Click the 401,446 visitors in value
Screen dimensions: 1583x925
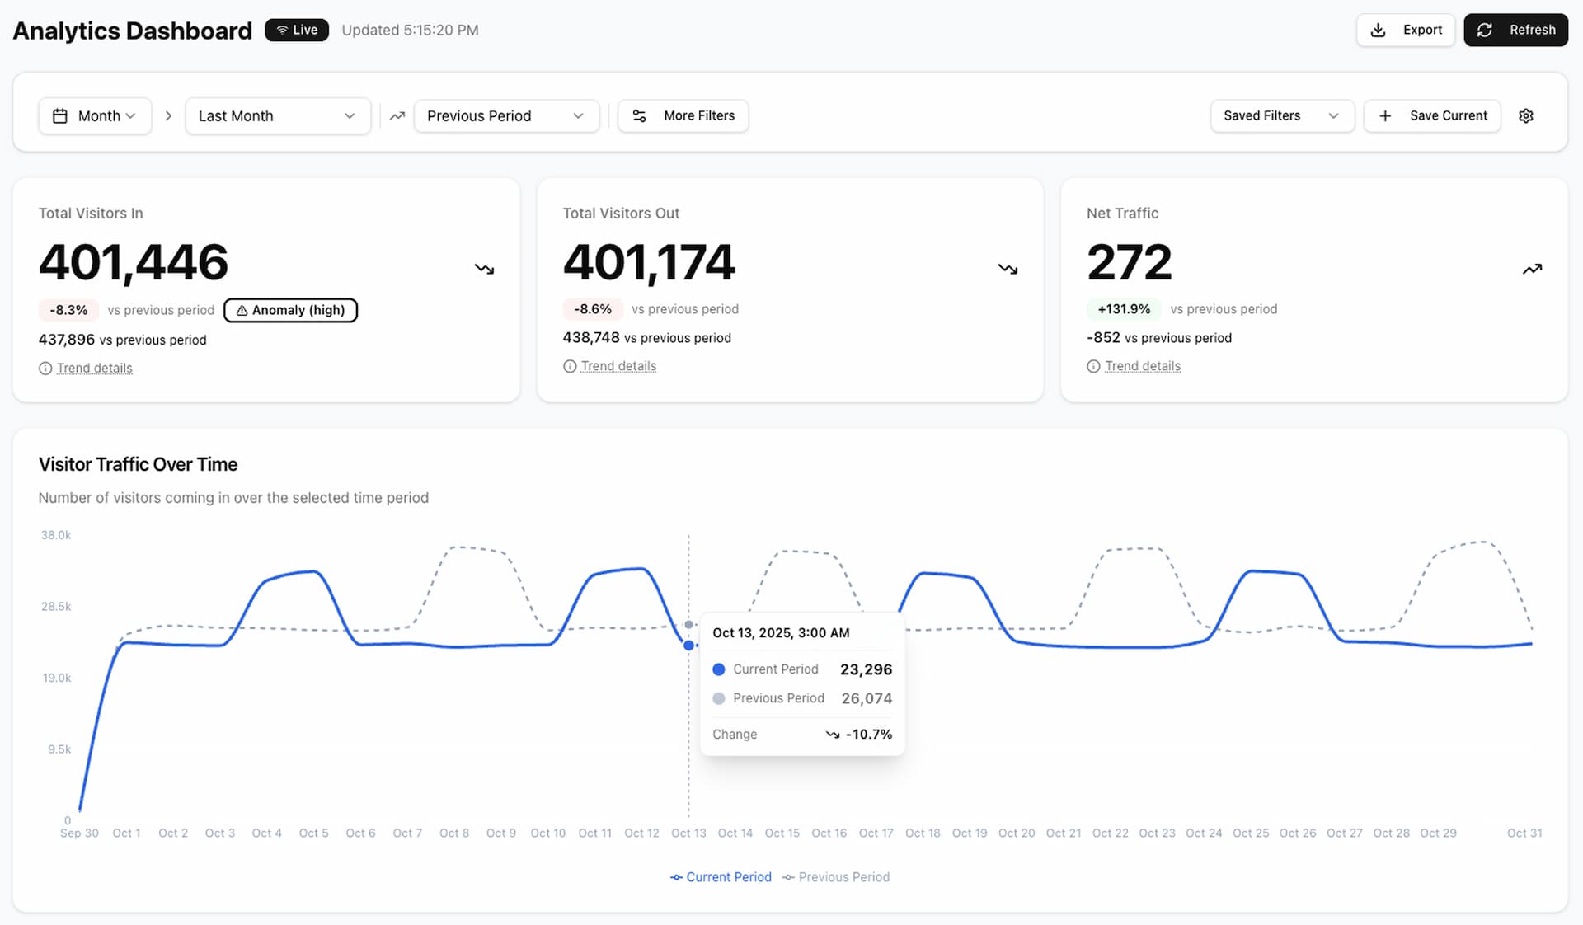coord(134,262)
